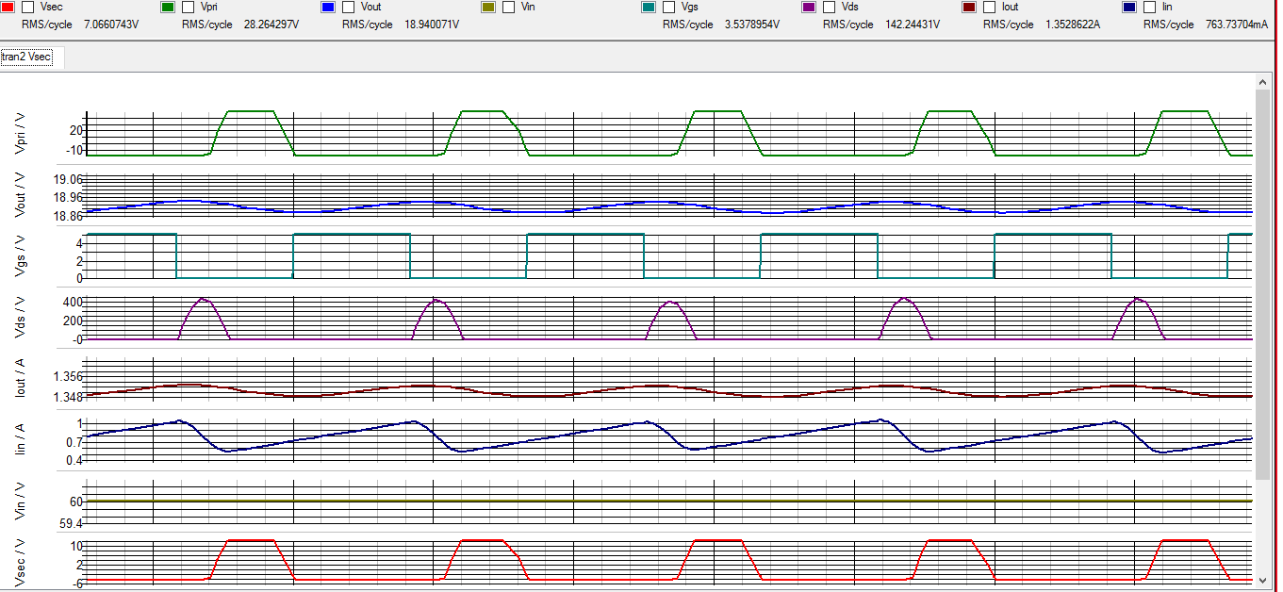Click the Vds legend label

[x=850, y=7]
